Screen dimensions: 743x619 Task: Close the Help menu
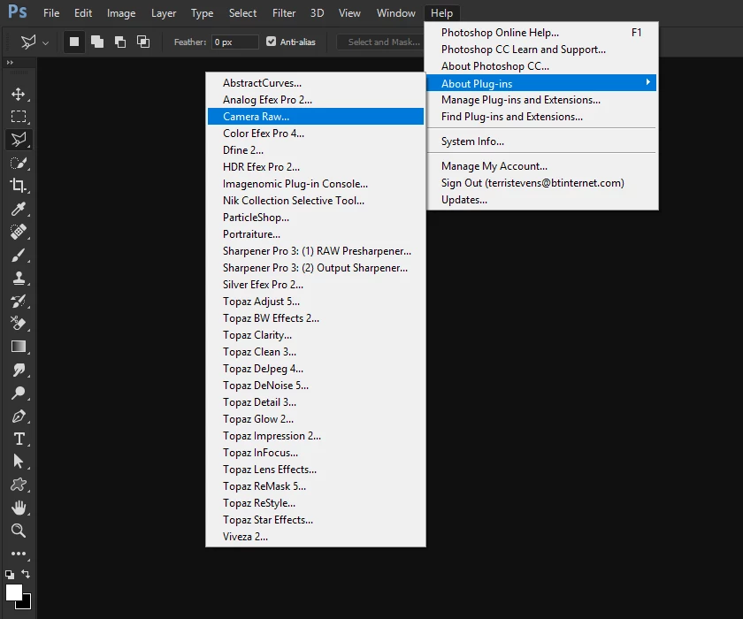click(x=441, y=12)
